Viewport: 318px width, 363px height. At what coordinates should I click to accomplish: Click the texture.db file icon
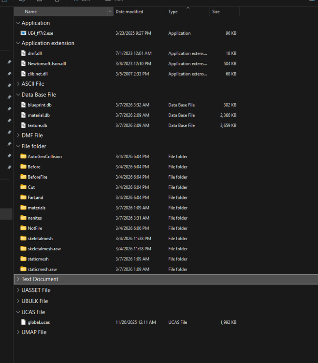point(23,125)
